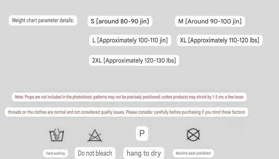Click the P hang to dry icon
Image resolution: width=279 pixels, height=159 pixels.
[142, 133]
